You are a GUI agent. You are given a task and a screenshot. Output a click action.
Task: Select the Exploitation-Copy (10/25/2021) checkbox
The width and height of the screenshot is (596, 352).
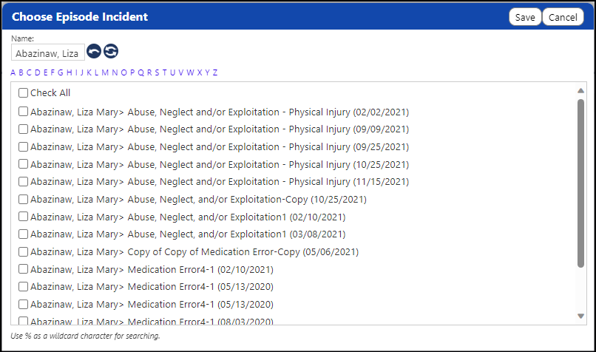coord(23,199)
